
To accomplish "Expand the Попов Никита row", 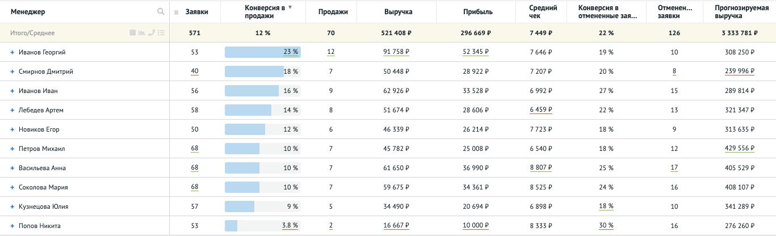I will pyautogui.click(x=12, y=226).
